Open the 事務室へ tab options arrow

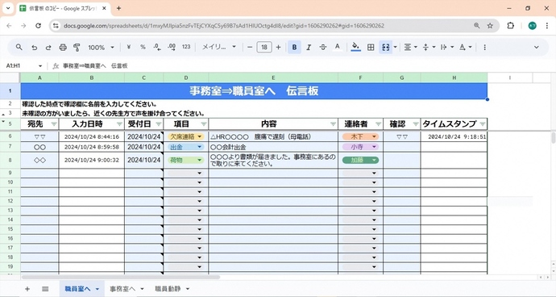(x=142, y=289)
